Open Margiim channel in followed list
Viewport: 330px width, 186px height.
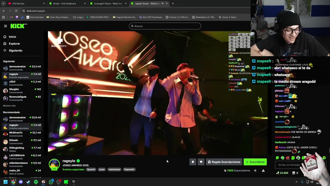click(22, 91)
